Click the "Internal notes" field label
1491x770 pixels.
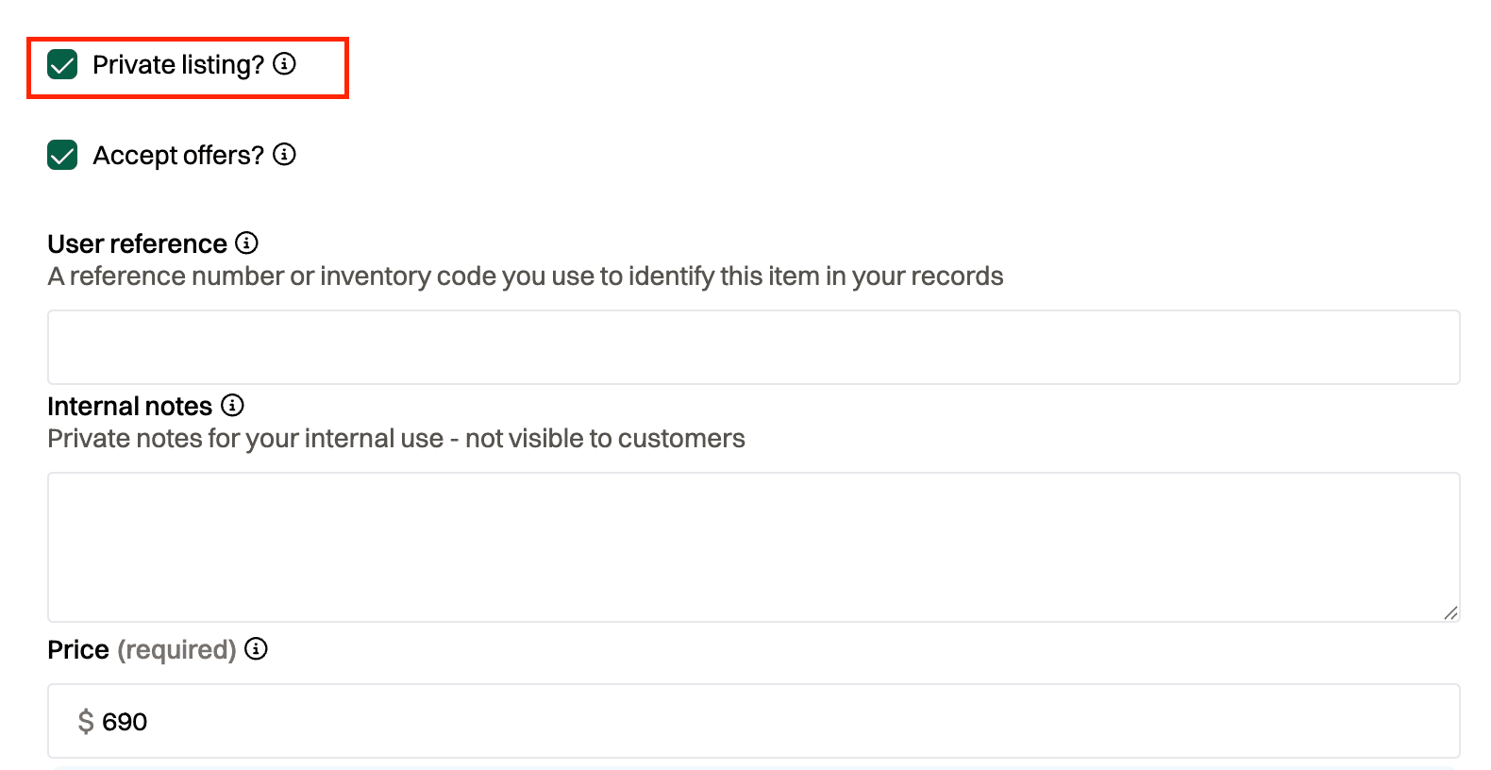(129, 407)
